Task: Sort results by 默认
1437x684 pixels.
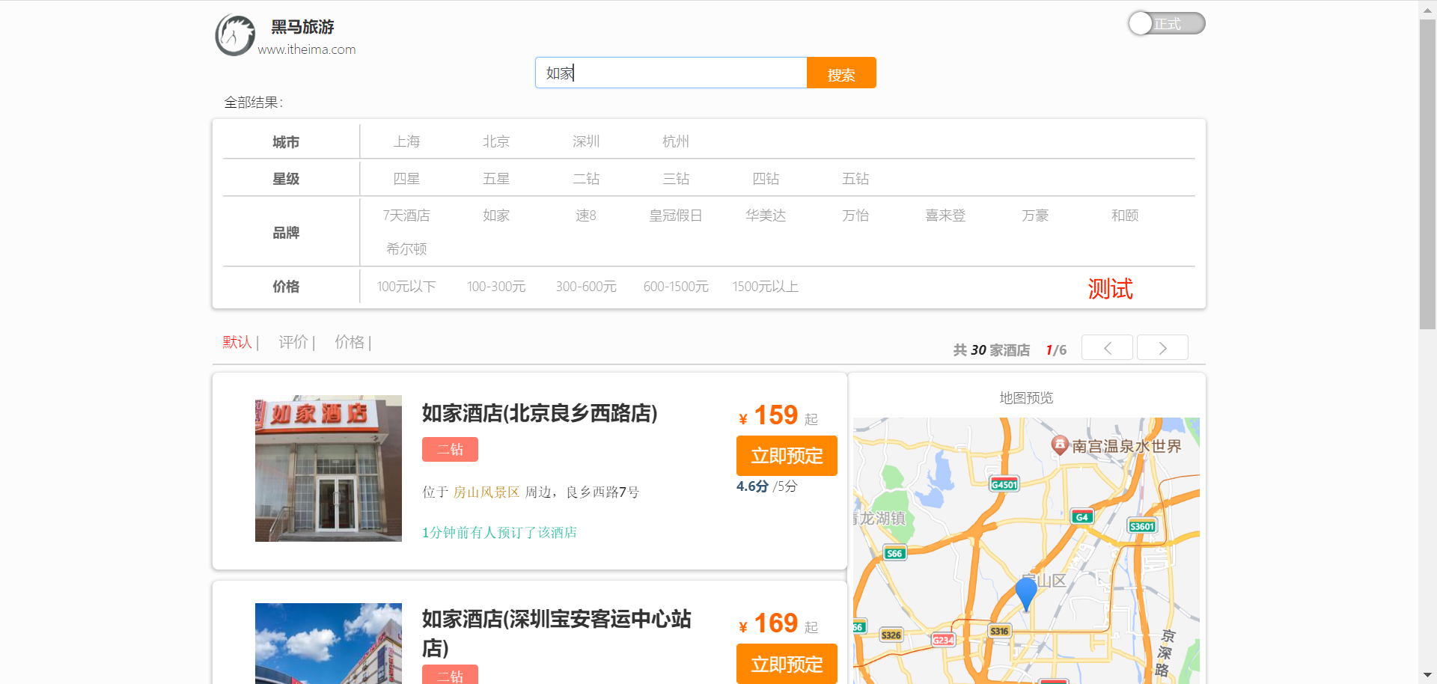Action: (x=237, y=342)
